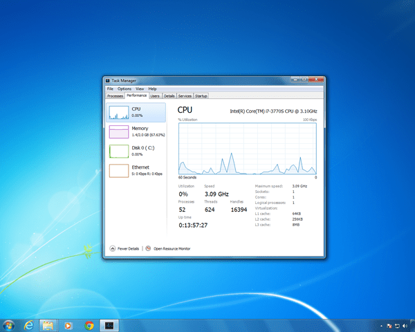Minimize the Task Manager window
Viewport: 415px width, 332px height.
[295, 79]
